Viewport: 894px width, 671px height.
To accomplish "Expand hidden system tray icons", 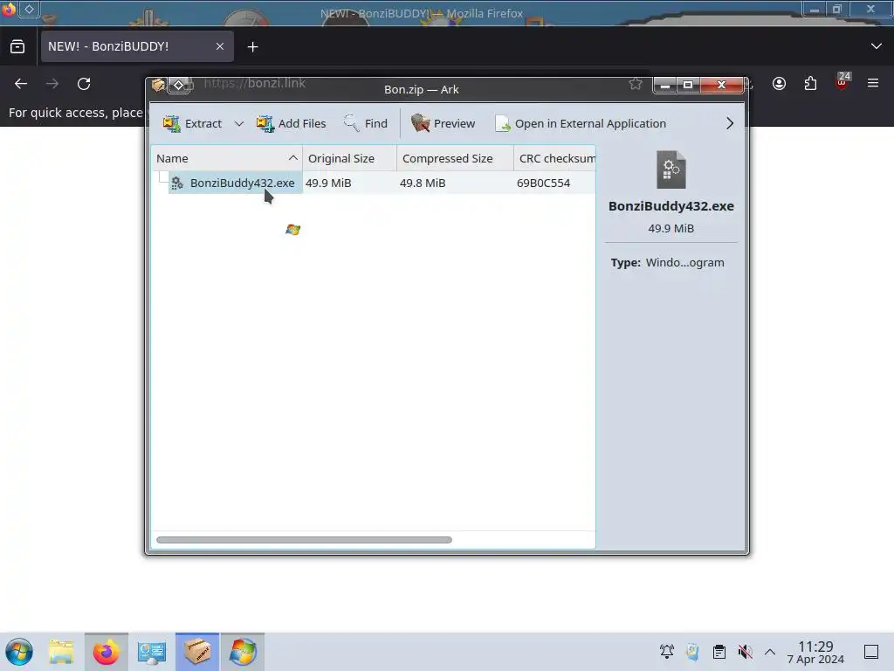I will [x=770, y=652].
